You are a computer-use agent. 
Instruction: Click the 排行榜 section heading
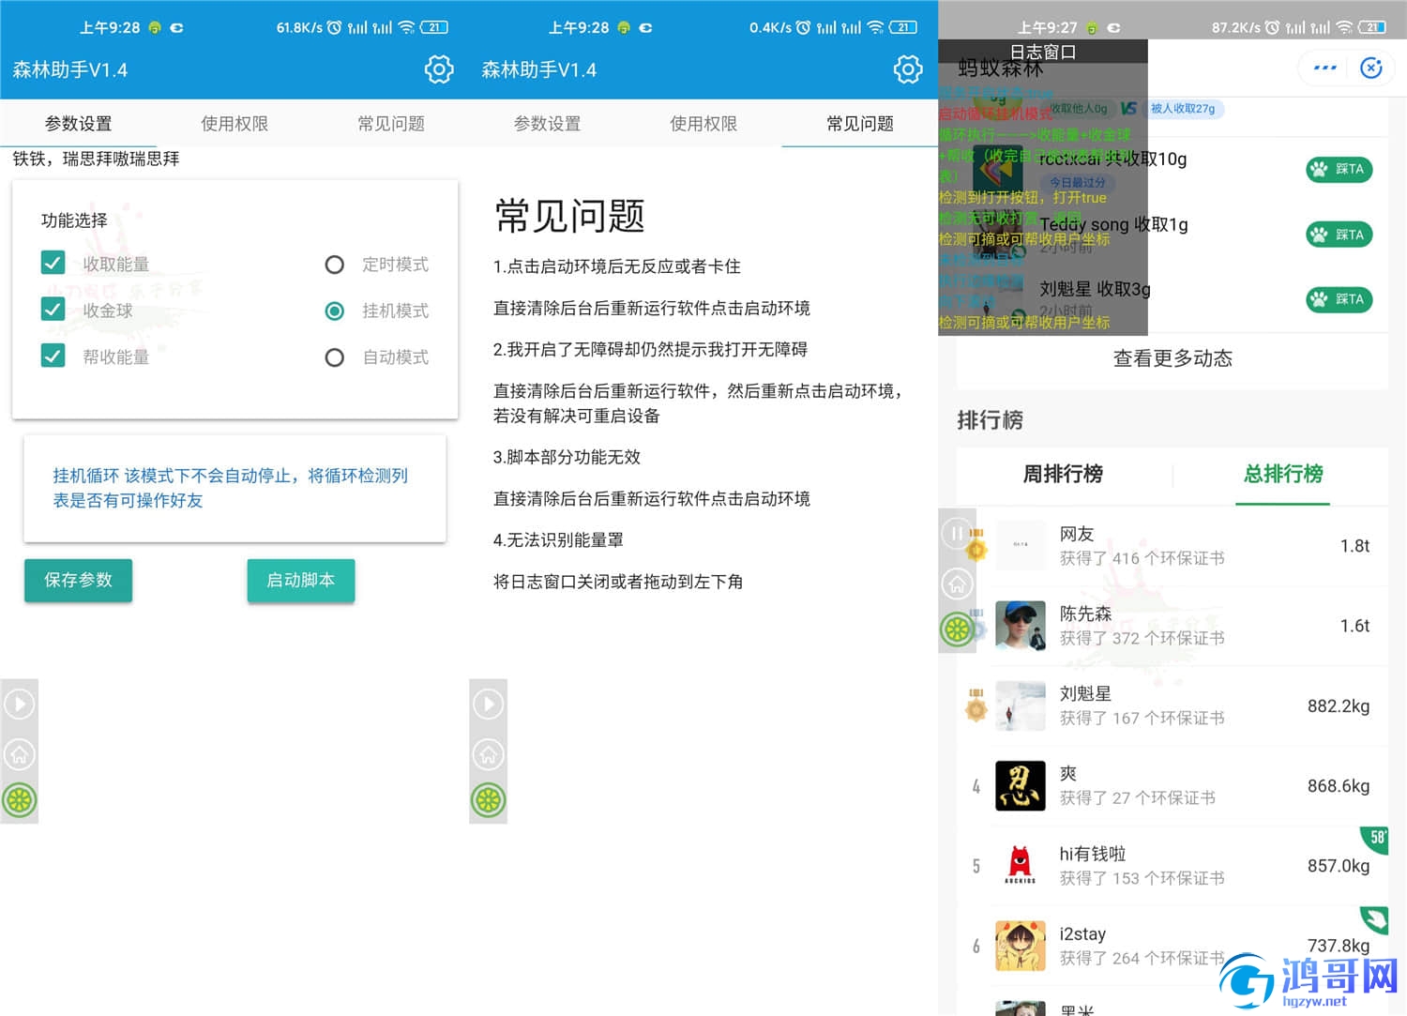[990, 420]
